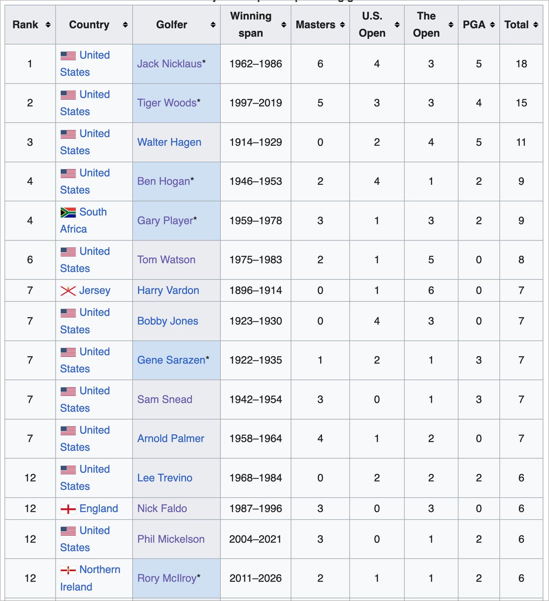Open the South Africa country link
The image size is (549, 601).
pyautogui.click(x=84, y=220)
